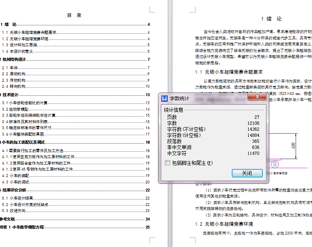Screen dimensions: 312x247
Task: Click the 目录 page title
Action: coord(74,15)
